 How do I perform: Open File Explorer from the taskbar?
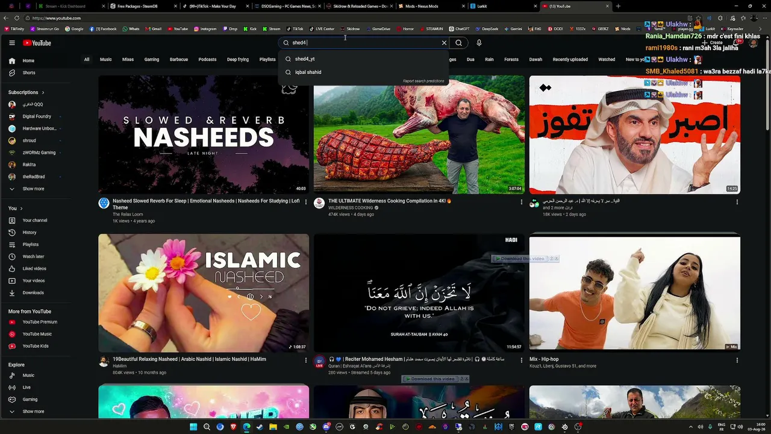pos(273,427)
